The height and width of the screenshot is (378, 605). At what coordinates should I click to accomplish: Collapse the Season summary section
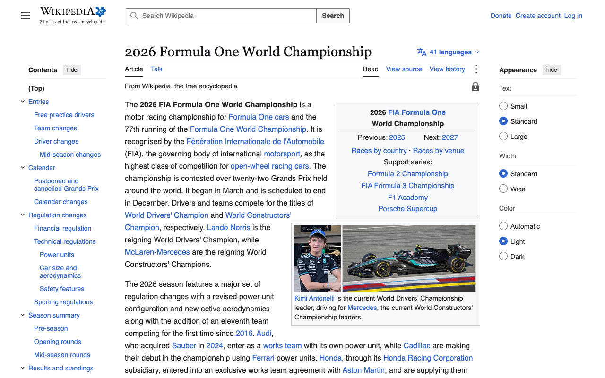[x=23, y=315]
